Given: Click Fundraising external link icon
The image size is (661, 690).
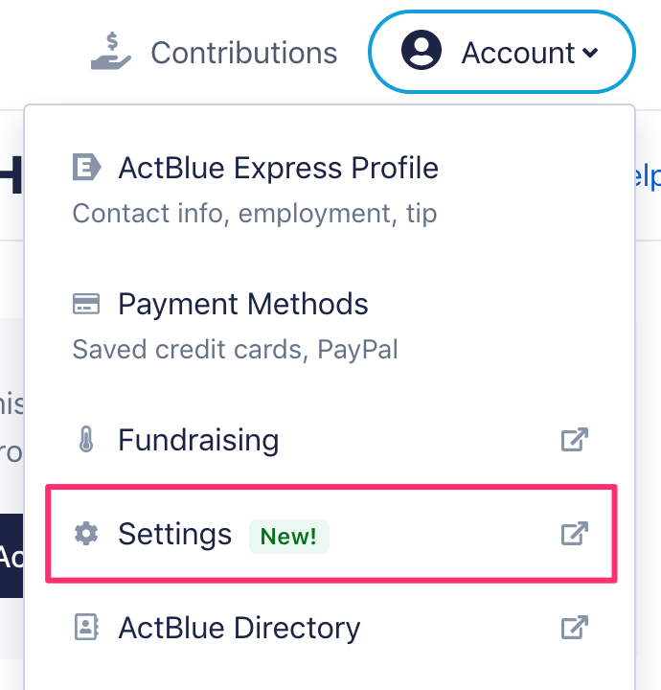Looking at the screenshot, I should point(575,439).
